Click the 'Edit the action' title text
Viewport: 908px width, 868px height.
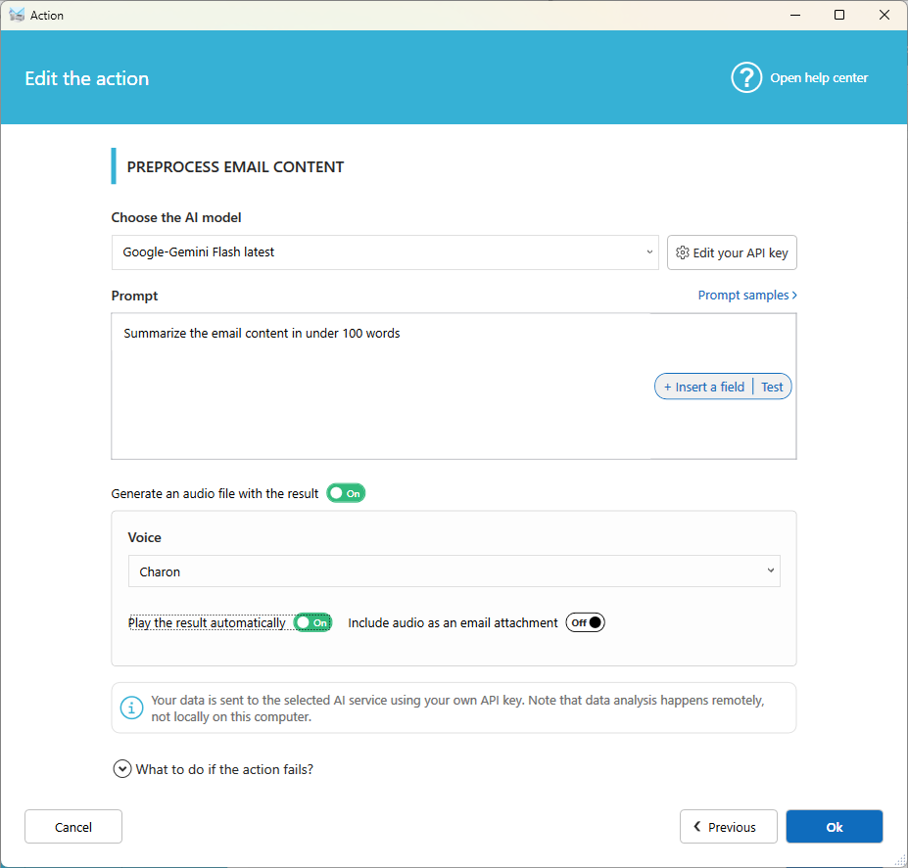coord(87,78)
